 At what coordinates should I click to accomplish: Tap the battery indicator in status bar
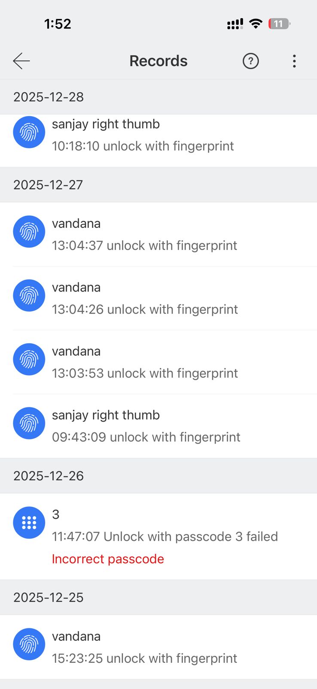[x=279, y=24]
